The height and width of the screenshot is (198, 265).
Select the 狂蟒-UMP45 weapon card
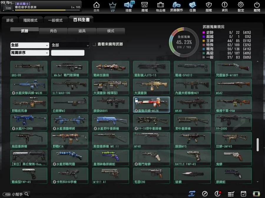tap(233, 140)
